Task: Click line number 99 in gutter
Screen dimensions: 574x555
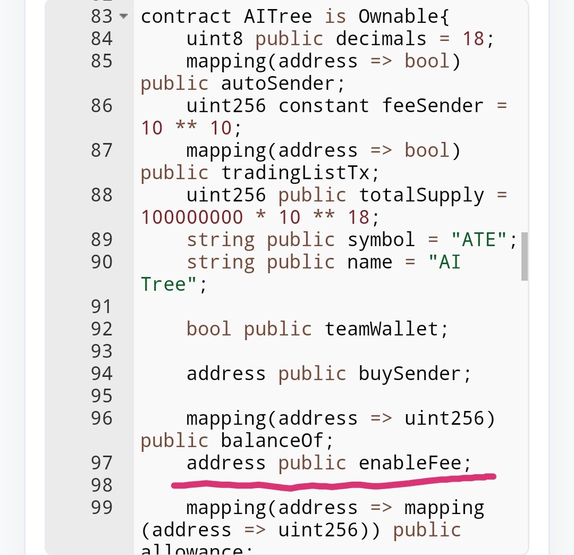Action: (102, 507)
